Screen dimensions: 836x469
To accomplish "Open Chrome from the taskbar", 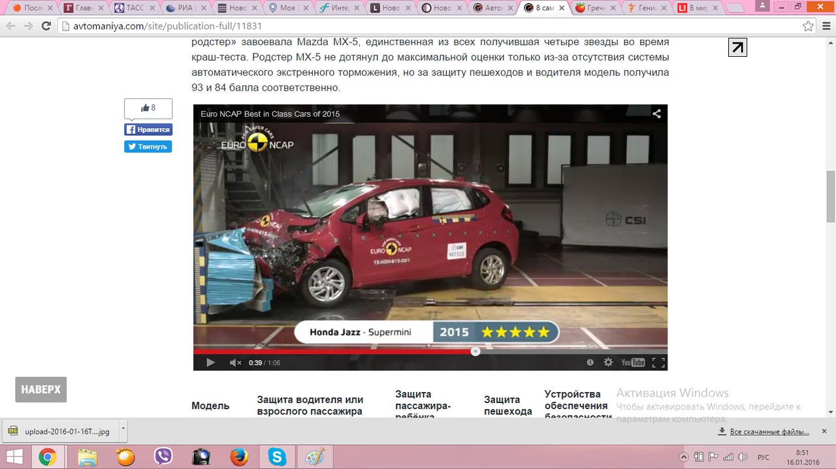I will 47,457.
